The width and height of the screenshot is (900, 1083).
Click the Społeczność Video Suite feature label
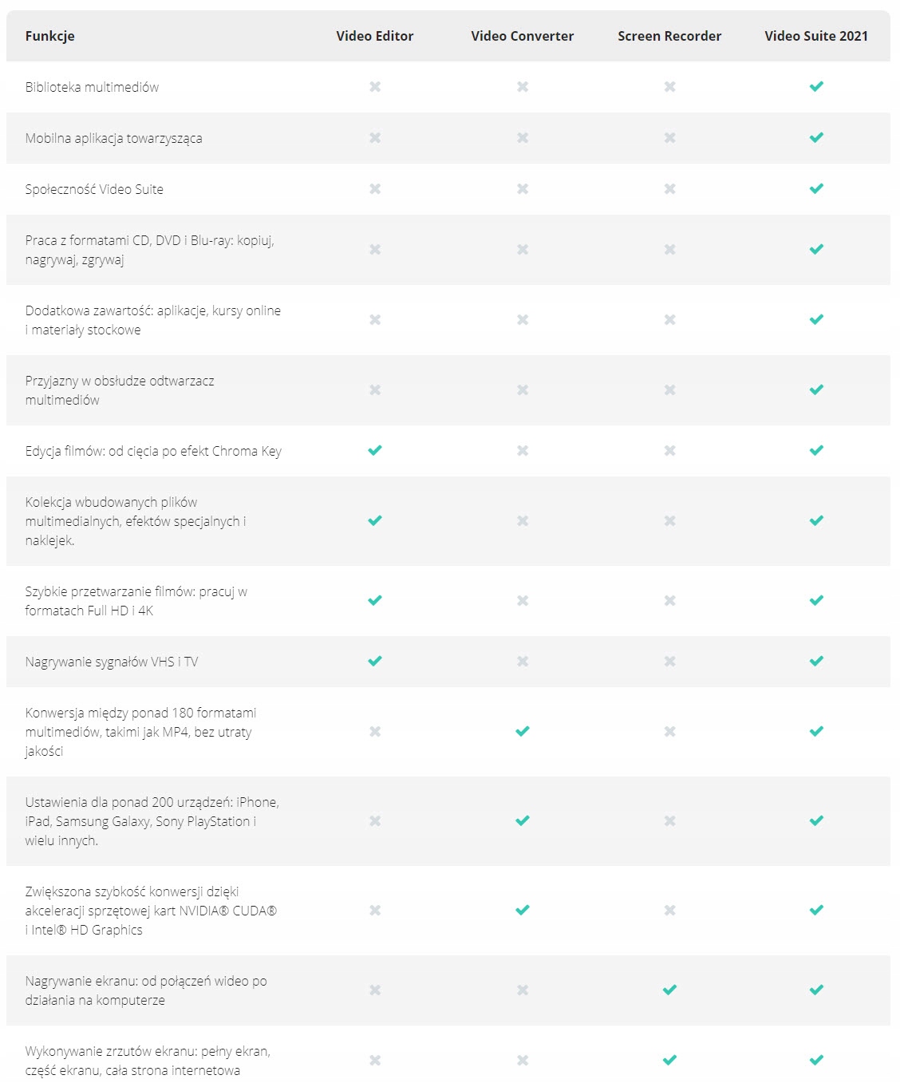[94, 189]
